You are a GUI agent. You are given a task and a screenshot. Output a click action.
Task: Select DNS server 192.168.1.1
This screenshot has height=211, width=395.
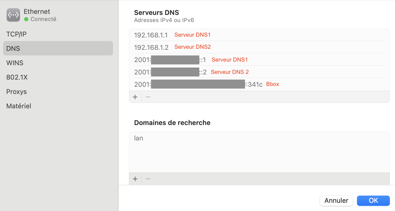coord(259,35)
